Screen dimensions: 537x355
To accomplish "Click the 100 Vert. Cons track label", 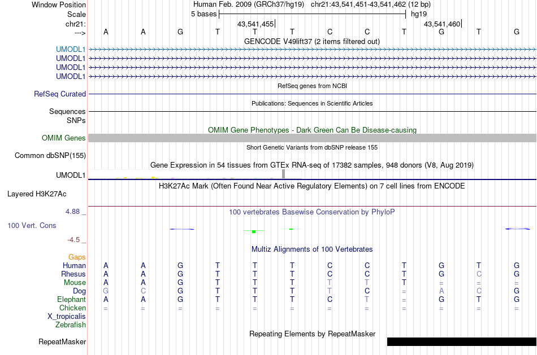I will click(x=32, y=225).
